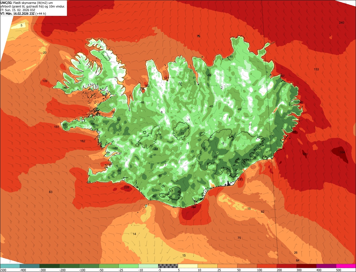This screenshot has height=272, width=356.
Task: Click the map value '8'
Action: pos(162,112)
